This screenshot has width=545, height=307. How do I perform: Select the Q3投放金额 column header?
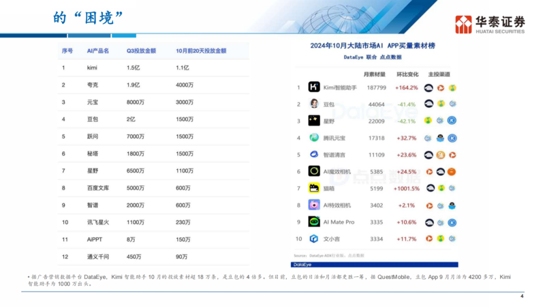142,51
